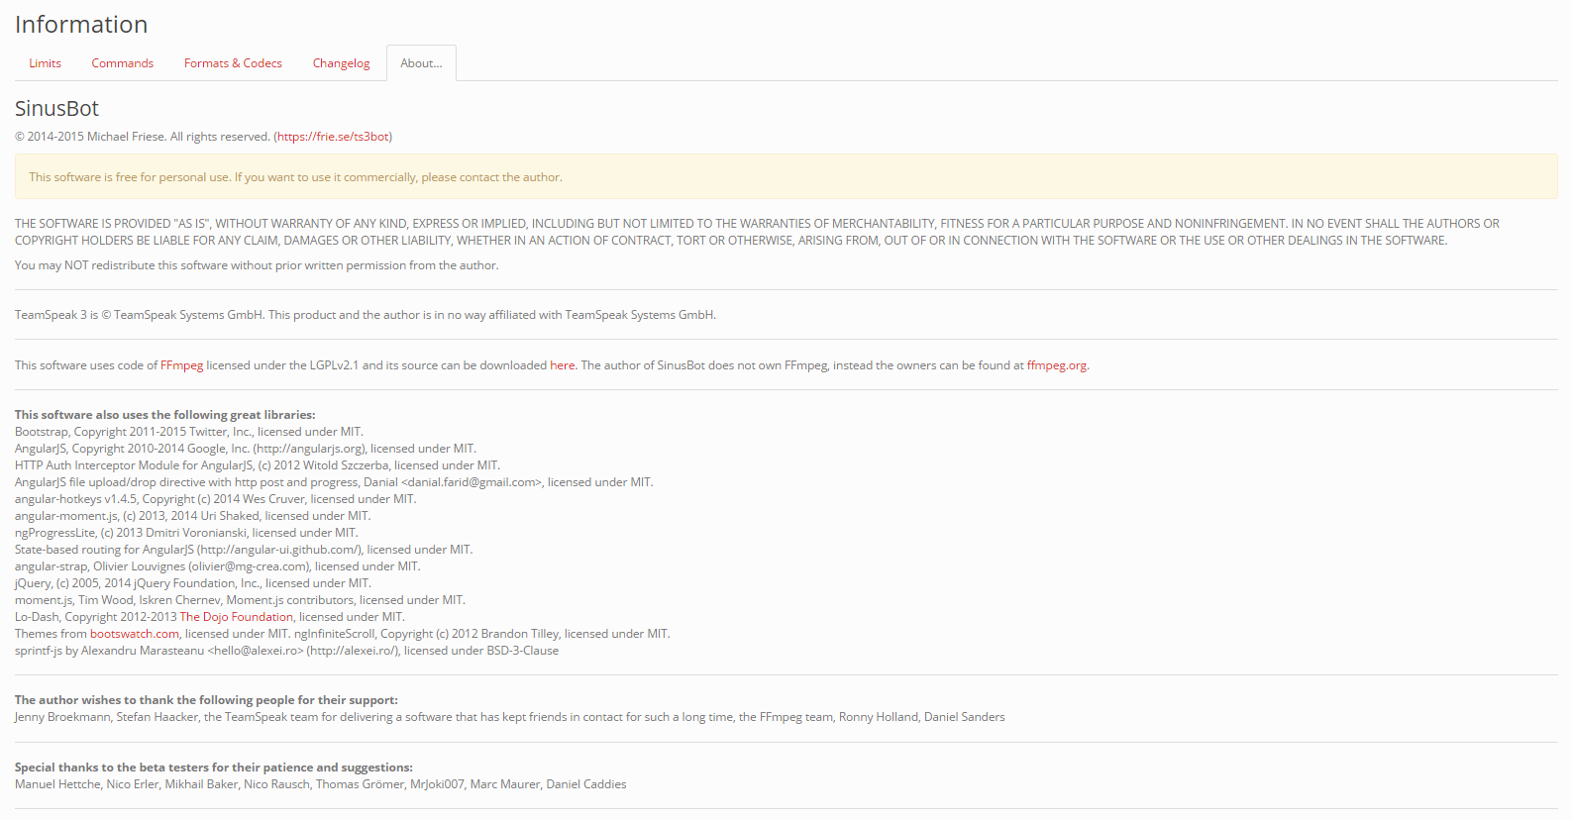Click the moment.js contributors line
This screenshot has width=1575, height=820.
click(240, 600)
